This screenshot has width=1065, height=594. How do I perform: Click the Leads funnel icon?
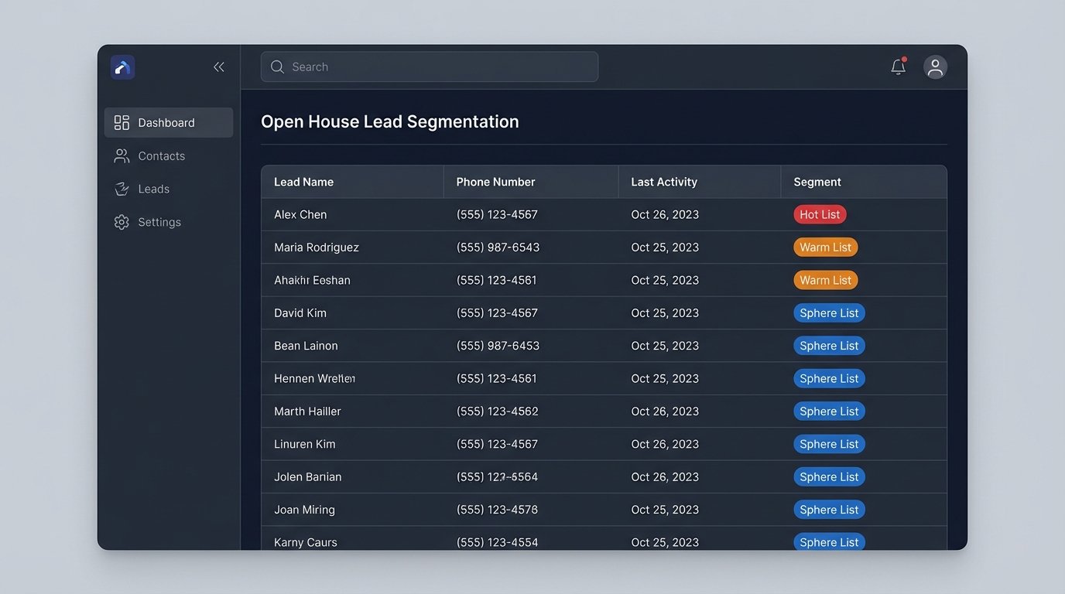pyautogui.click(x=121, y=189)
